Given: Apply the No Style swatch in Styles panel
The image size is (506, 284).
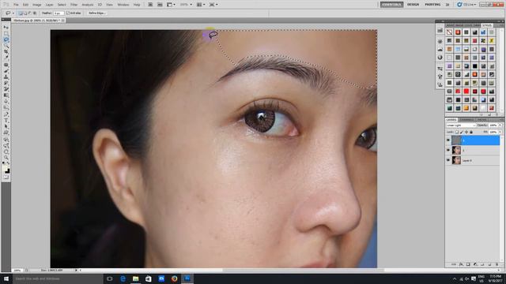Looking at the screenshot, I should [x=450, y=32].
